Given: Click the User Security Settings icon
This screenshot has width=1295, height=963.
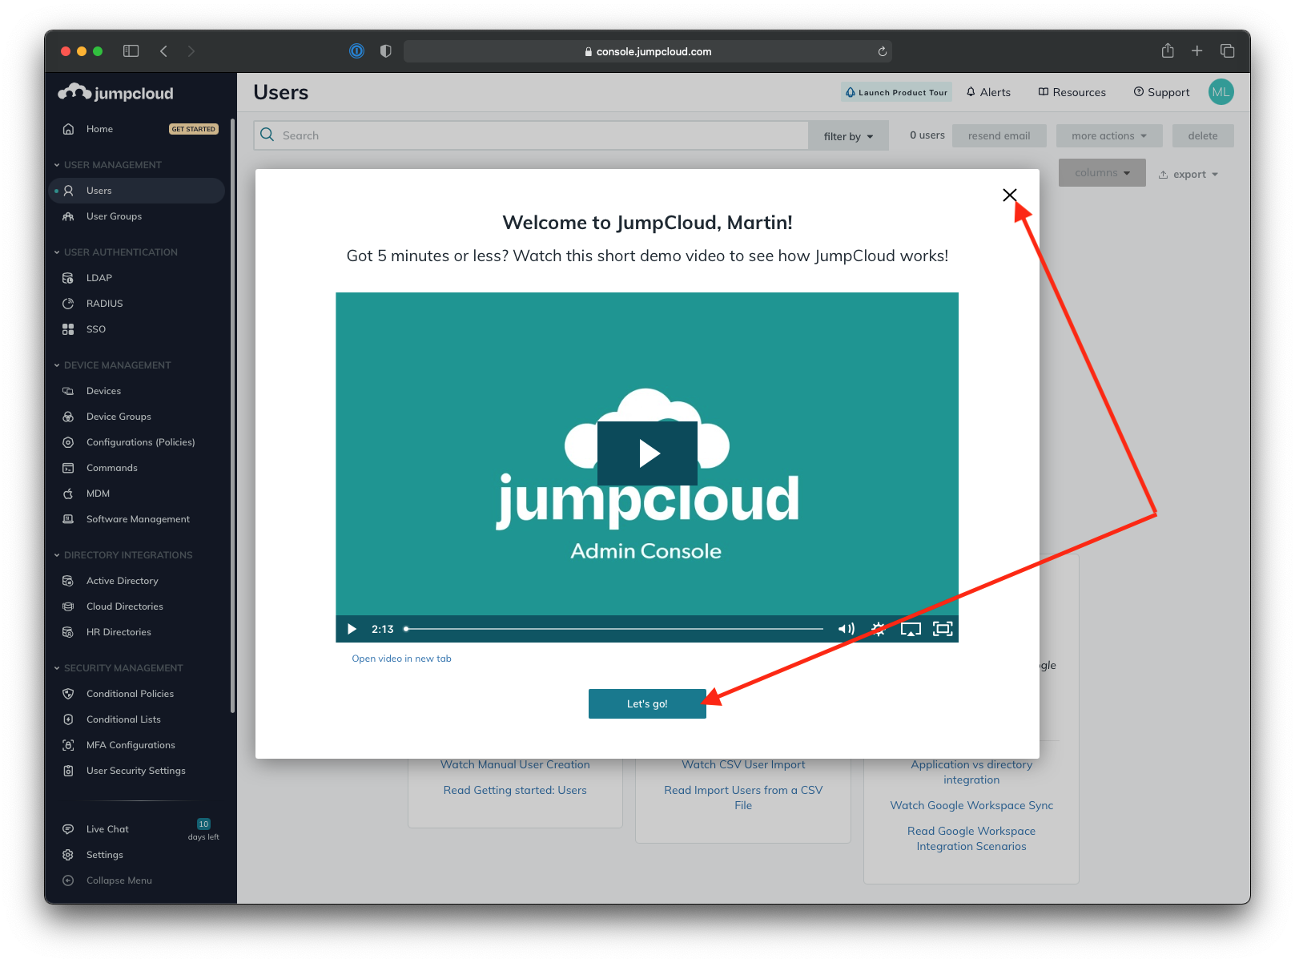Looking at the screenshot, I should pos(68,771).
